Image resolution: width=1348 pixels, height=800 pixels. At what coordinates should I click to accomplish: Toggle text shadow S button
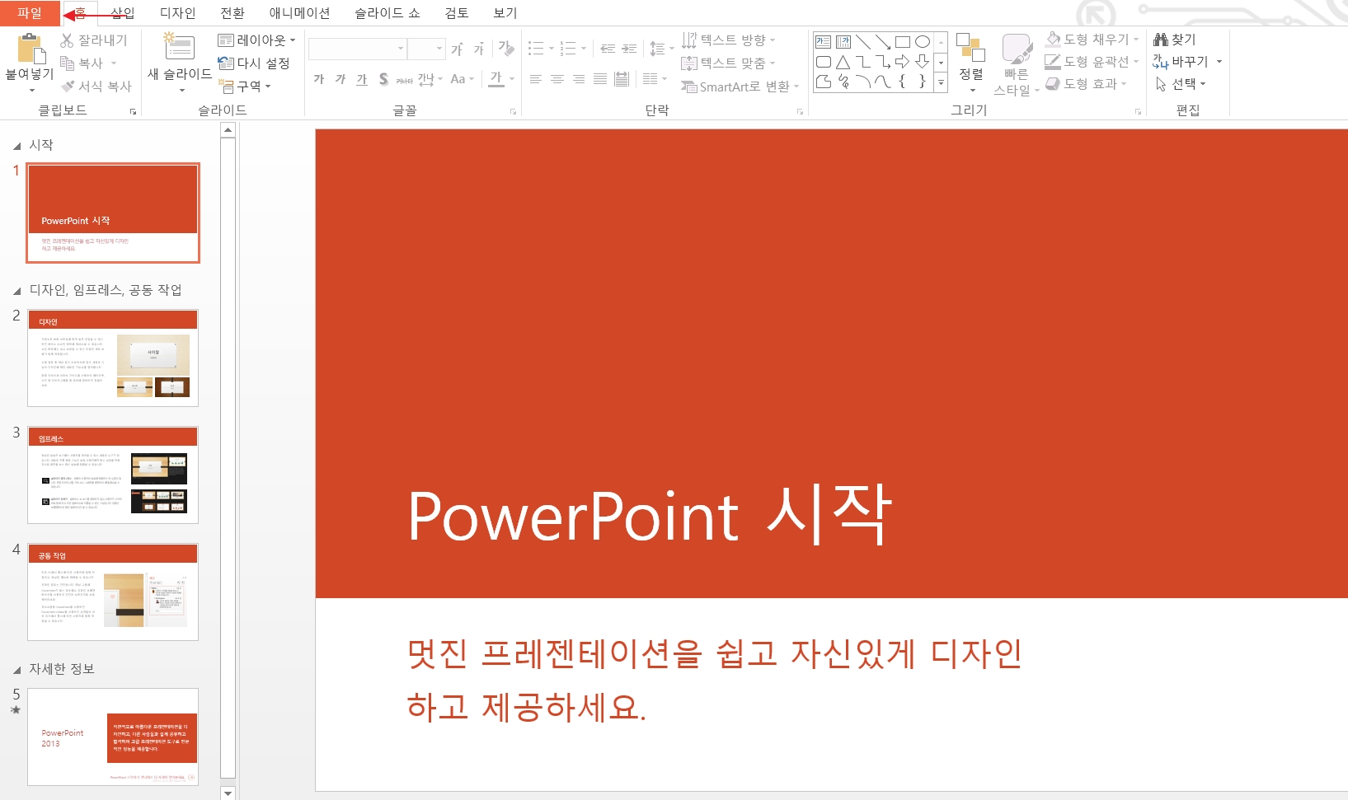point(383,79)
